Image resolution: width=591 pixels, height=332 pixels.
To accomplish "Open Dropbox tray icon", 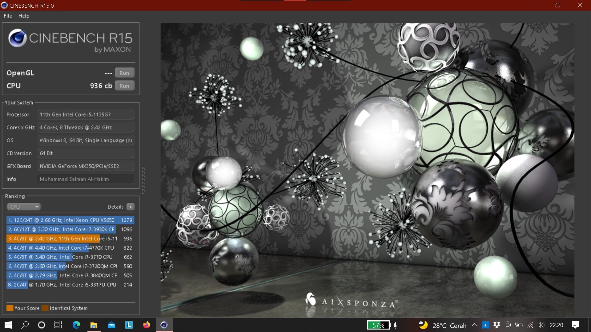I will coord(497,325).
